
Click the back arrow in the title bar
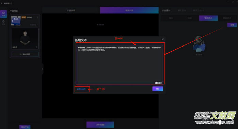tap(2, 3)
